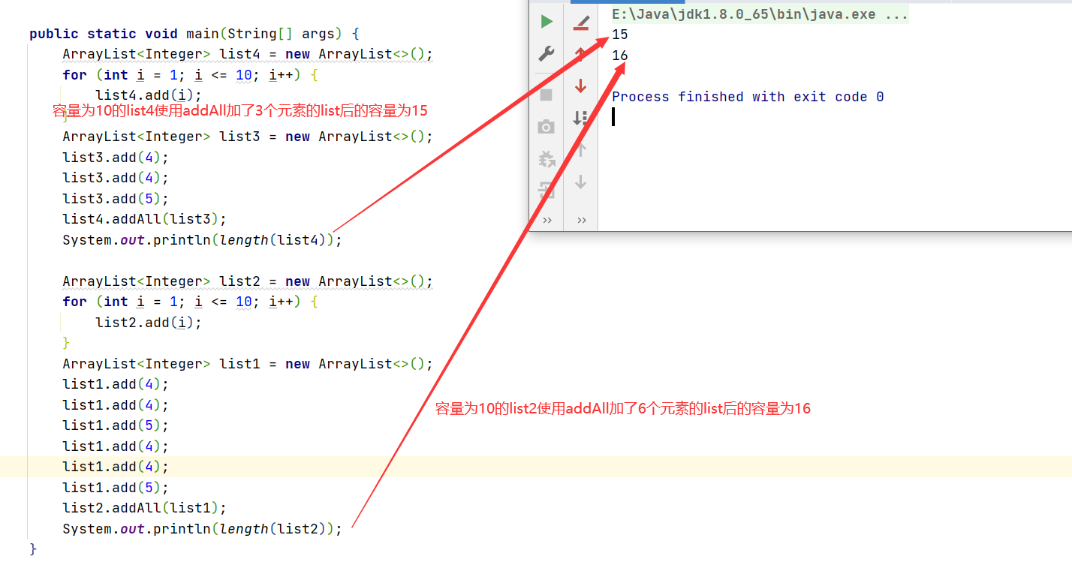This screenshot has height=562, width=1072.
Task: Click the 'list3.add(5);' statement
Action: tap(116, 199)
